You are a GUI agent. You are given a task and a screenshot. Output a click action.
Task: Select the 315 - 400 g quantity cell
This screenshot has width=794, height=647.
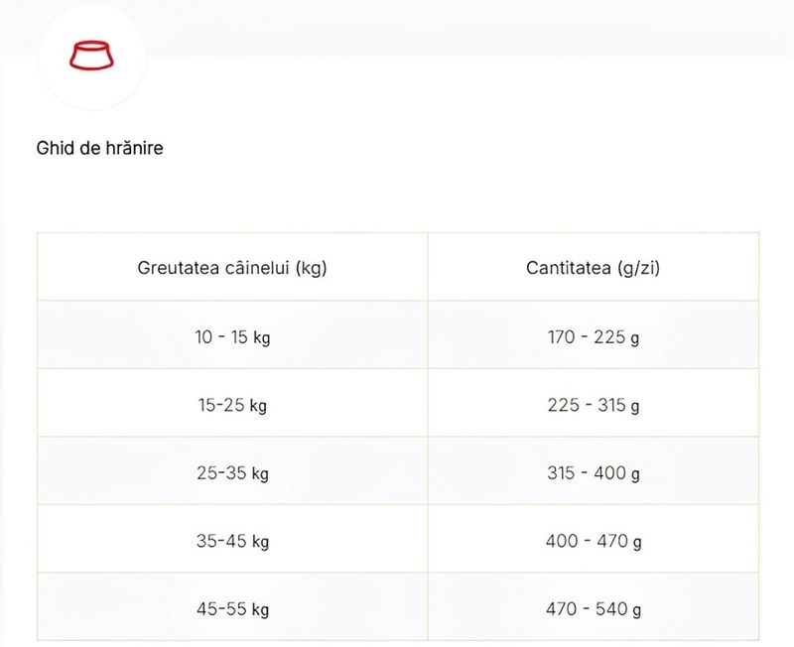[x=593, y=470]
